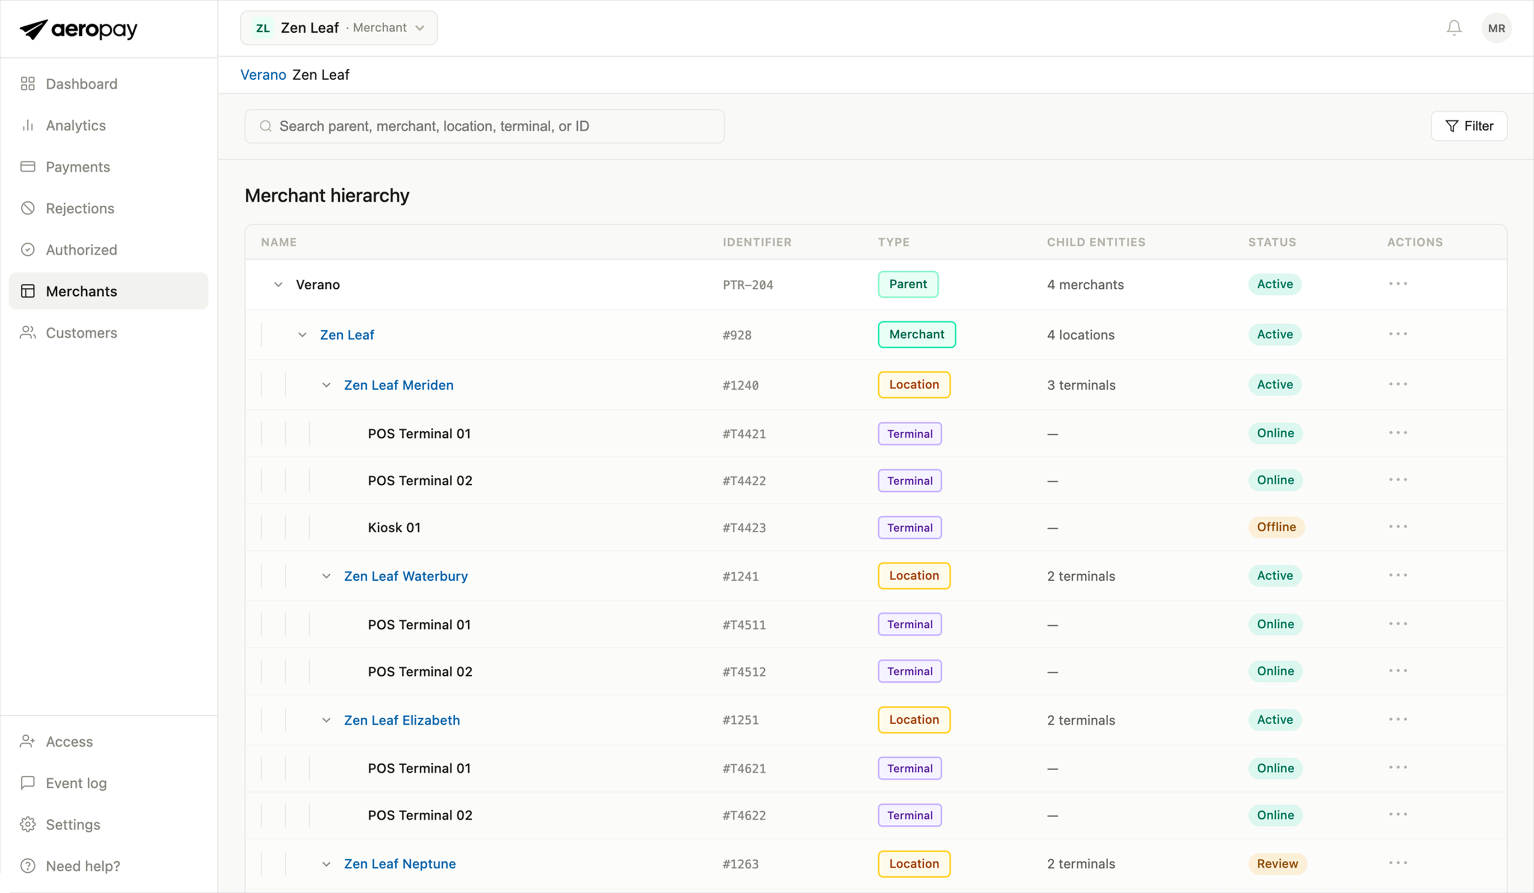Click the Parent type badge
Viewport: 1534px width, 893px height.
(x=908, y=284)
